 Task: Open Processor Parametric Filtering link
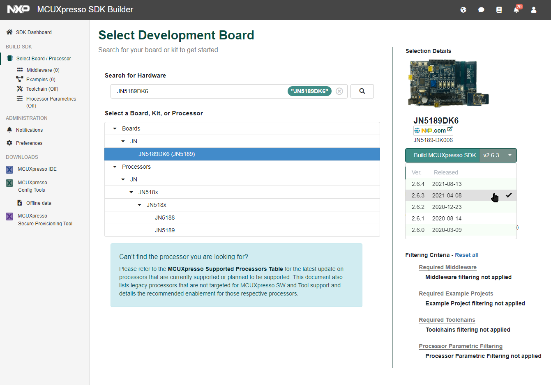(461, 346)
